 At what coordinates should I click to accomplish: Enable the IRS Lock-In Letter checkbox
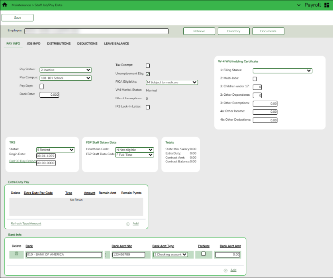(x=148, y=107)
